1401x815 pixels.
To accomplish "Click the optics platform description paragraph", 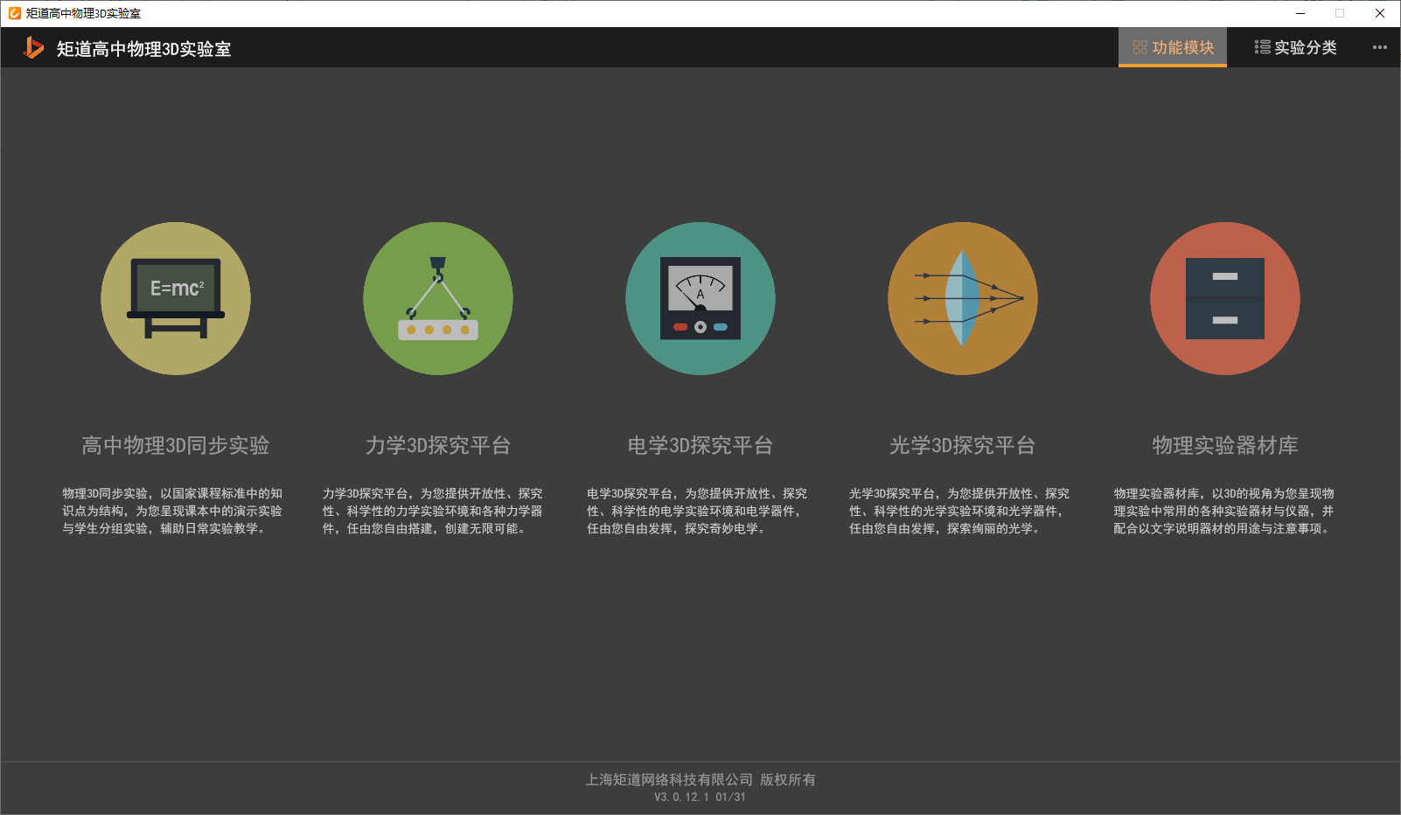I will tap(959, 512).
